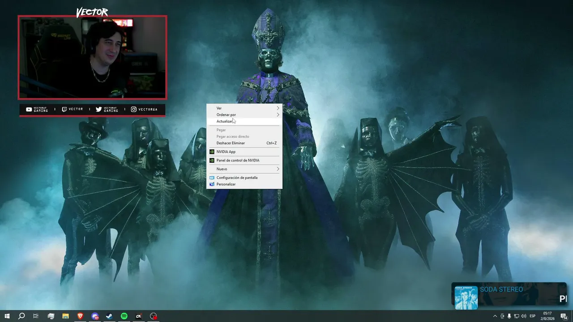573x322 pixels.
Task: Show hidden system tray icons
Action: pyautogui.click(x=495, y=316)
